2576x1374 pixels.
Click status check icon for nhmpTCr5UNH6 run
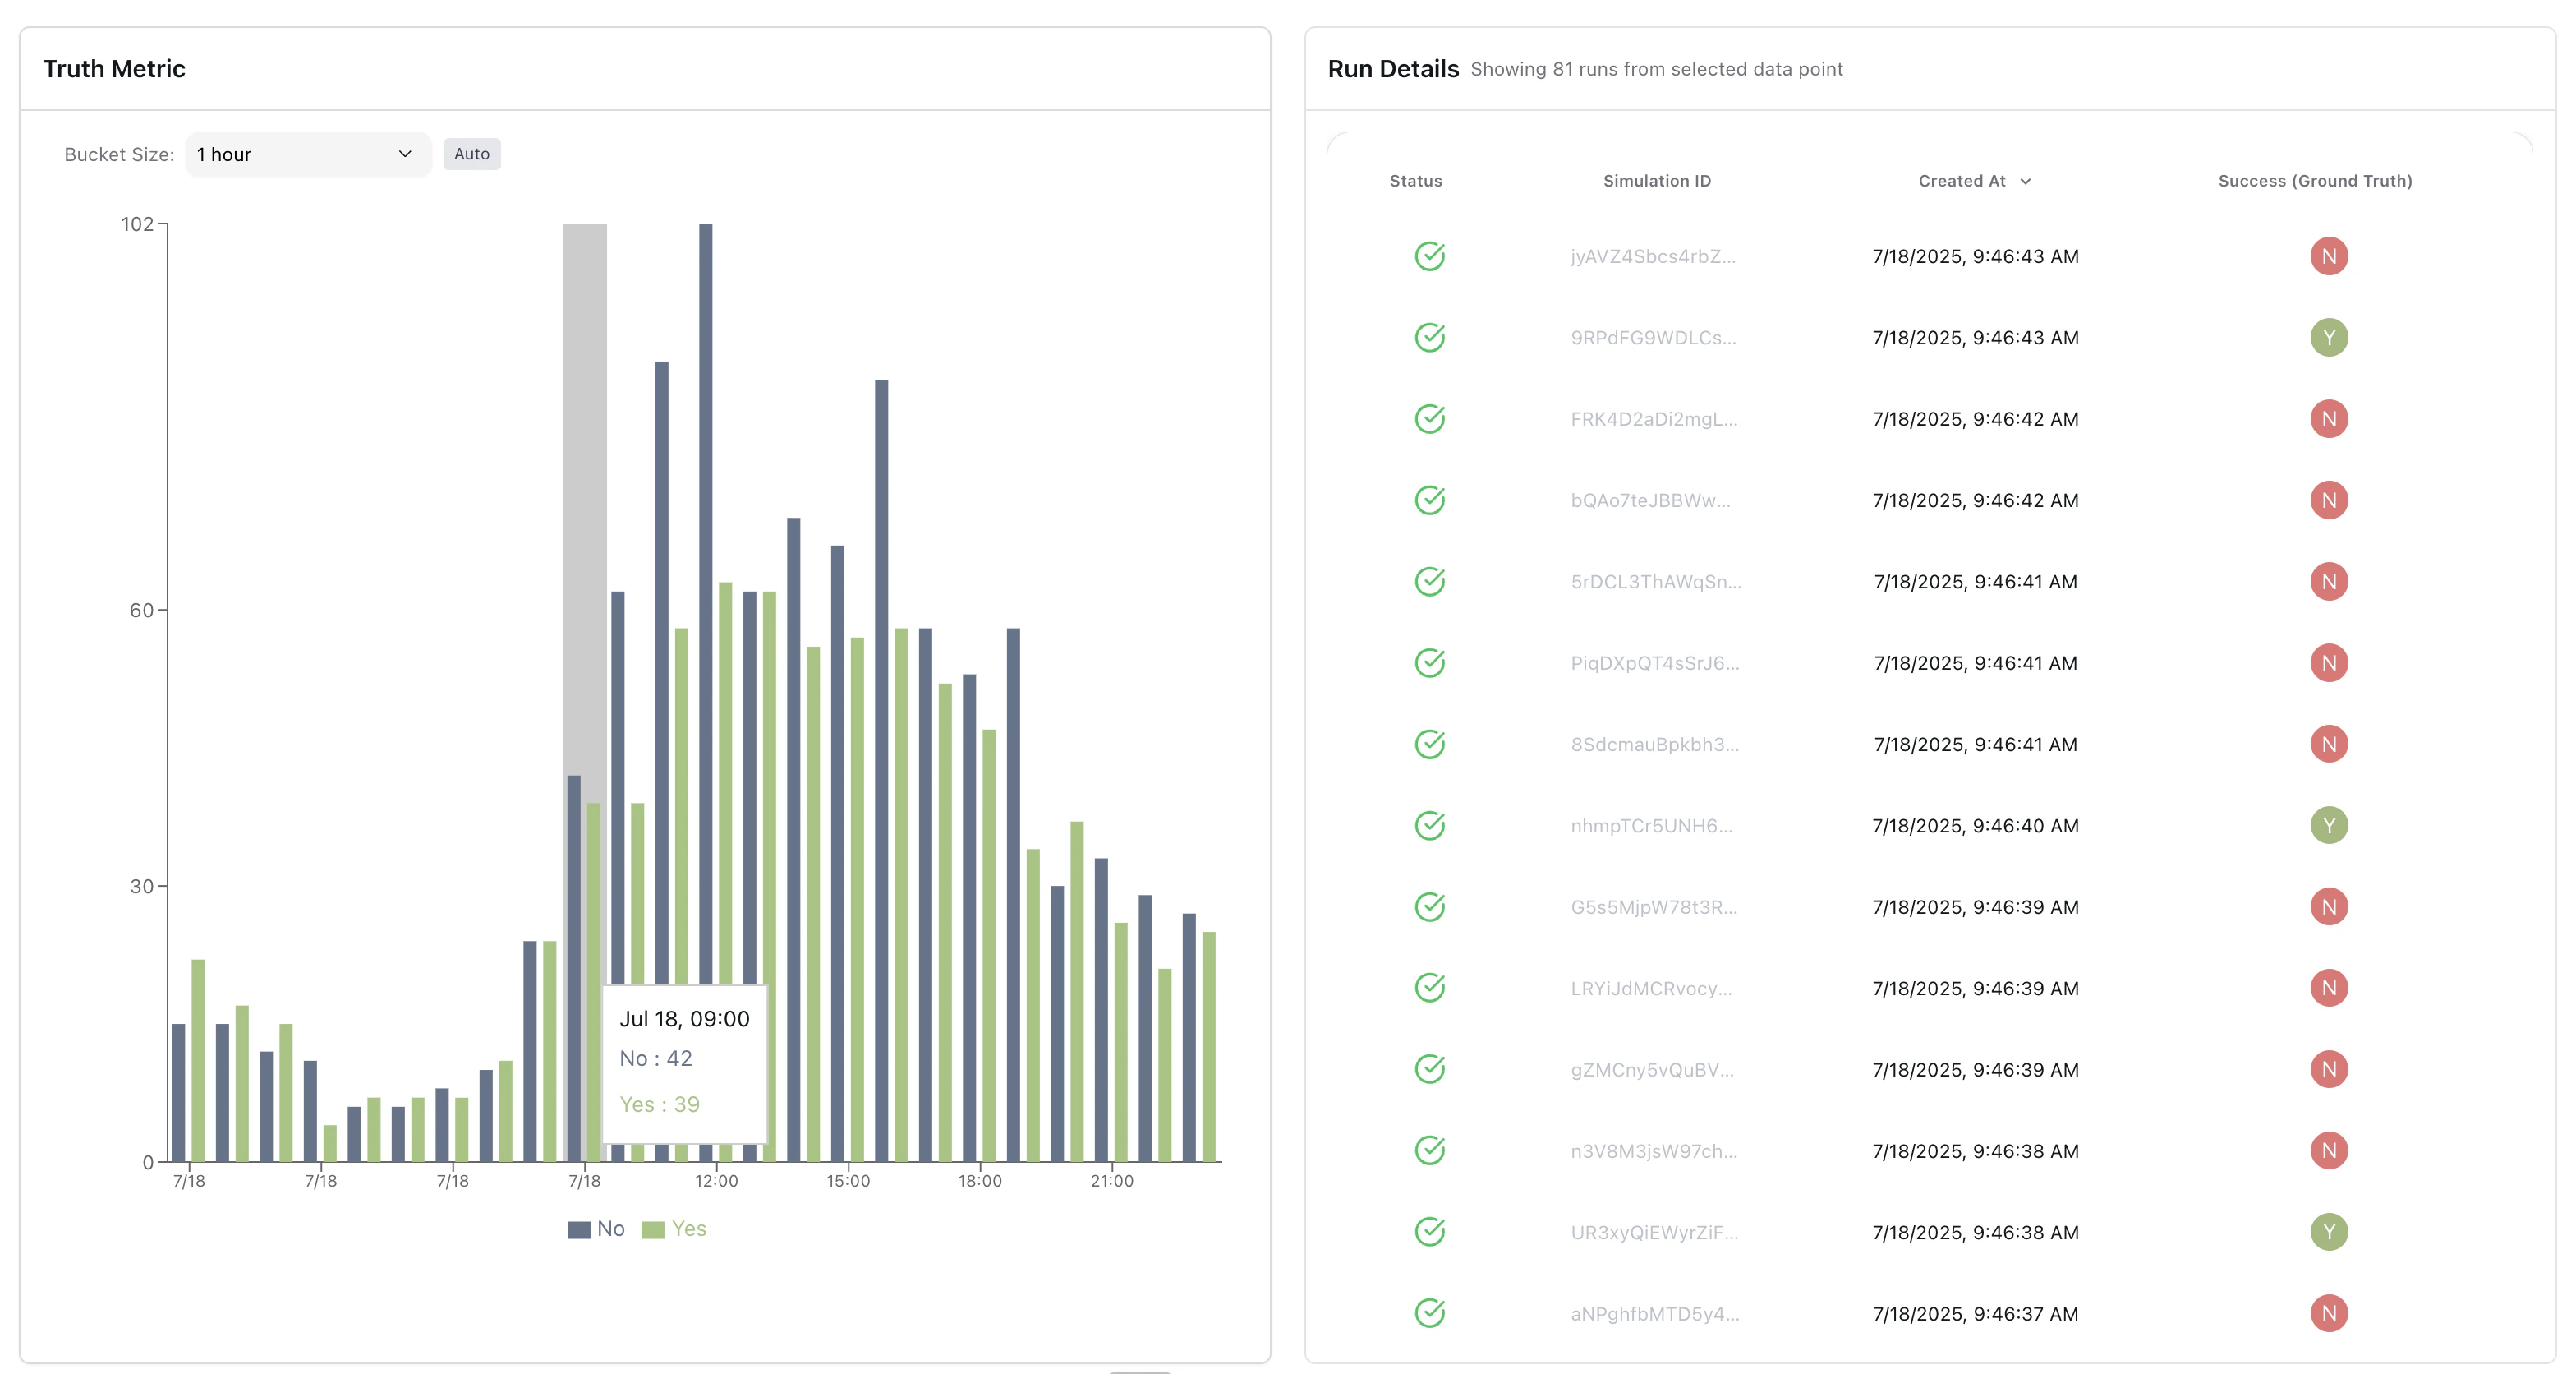[x=1429, y=826]
